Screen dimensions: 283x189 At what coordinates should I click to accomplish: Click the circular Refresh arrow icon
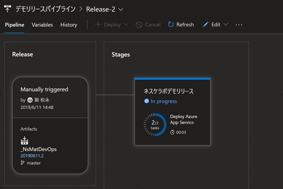point(171,25)
